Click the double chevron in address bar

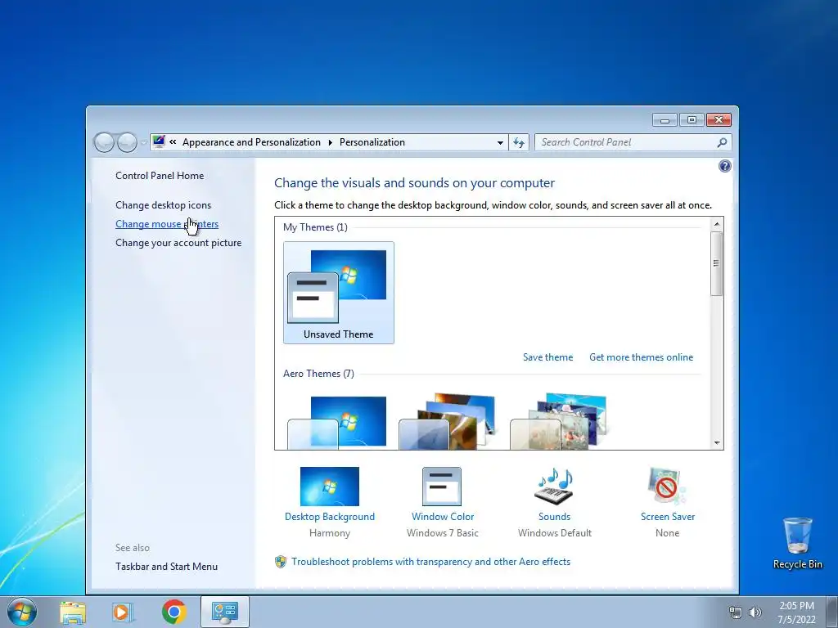click(173, 142)
